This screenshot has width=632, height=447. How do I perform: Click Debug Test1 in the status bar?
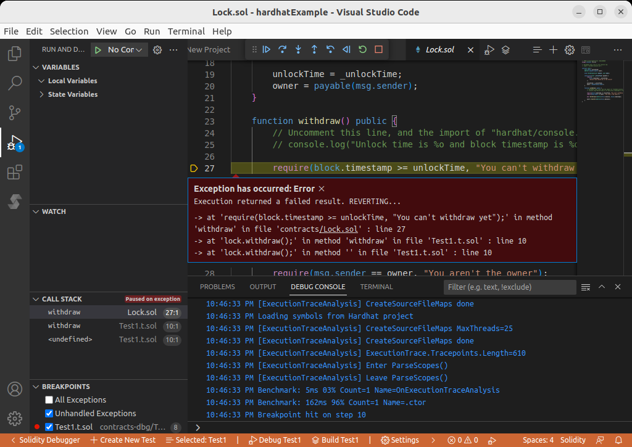pos(274,440)
